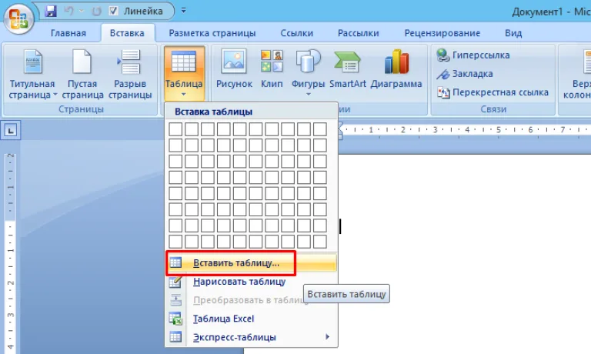Click the Экспресс-таблицы icon
This screenshot has width=591, height=354.
(175, 336)
